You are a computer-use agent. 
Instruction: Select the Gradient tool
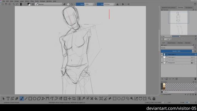click(x=79, y=99)
